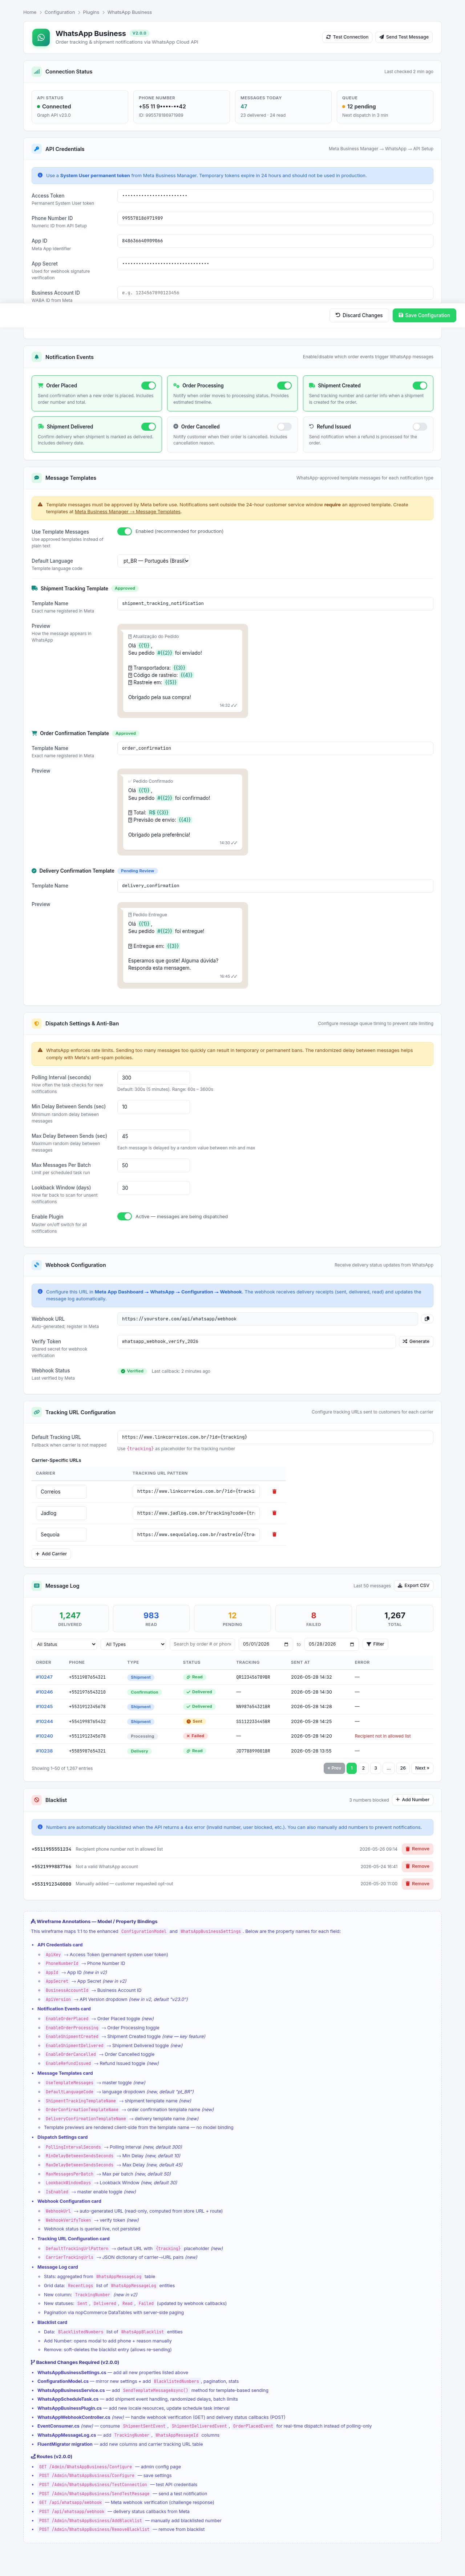
Task: Go to the Home breadcrumb
Action: pyautogui.click(x=30, y=12)
